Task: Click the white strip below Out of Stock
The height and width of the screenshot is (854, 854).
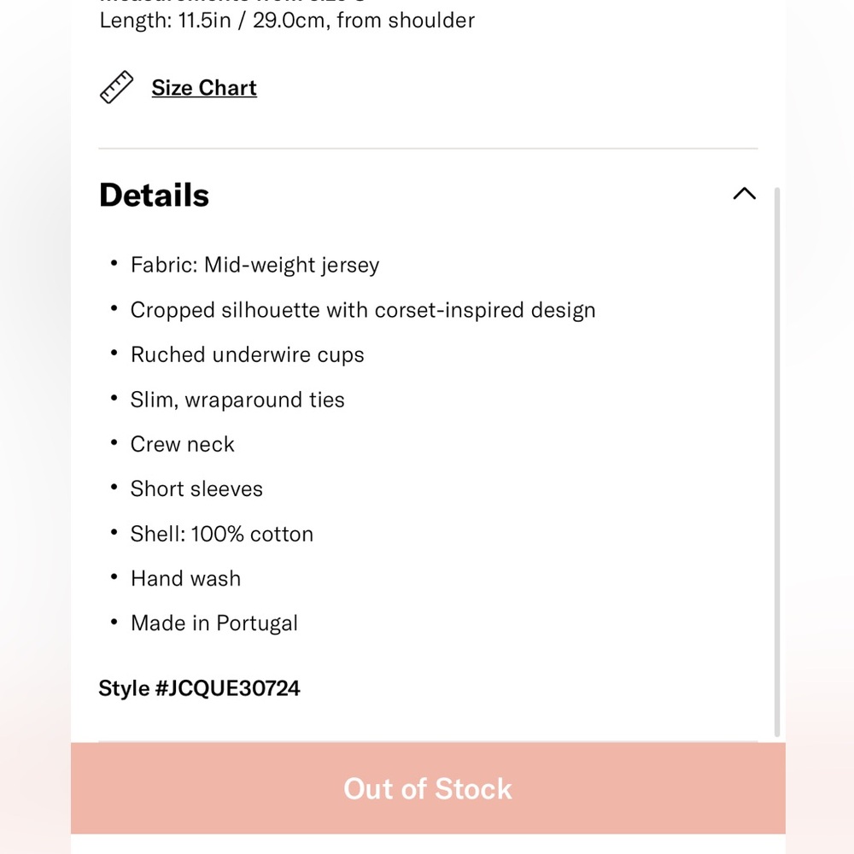Action: click(427, 844)
